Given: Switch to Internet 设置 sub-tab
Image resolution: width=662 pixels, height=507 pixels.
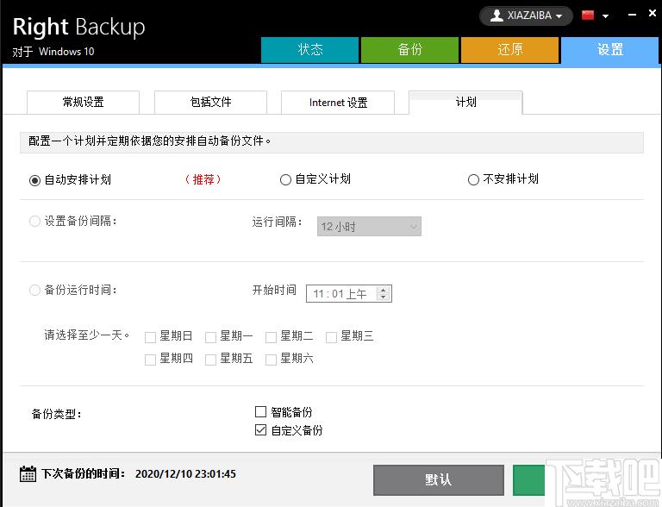Looking at the screenshot, I should tap(338, 103).
